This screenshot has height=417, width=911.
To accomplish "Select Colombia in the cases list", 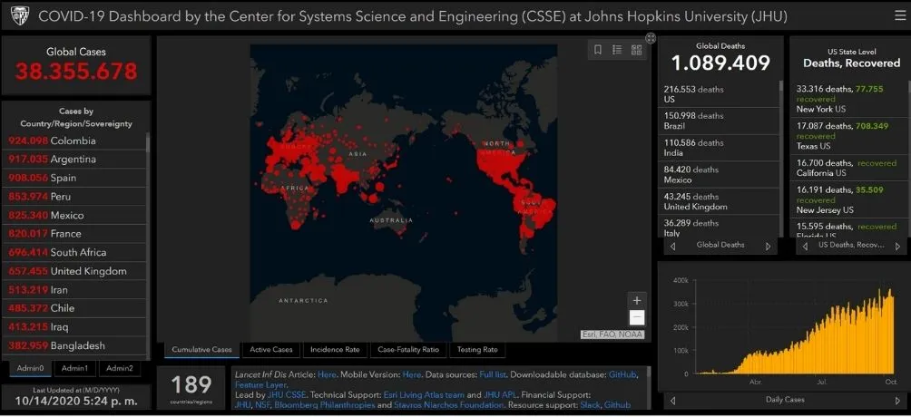I will click(75, 141).
